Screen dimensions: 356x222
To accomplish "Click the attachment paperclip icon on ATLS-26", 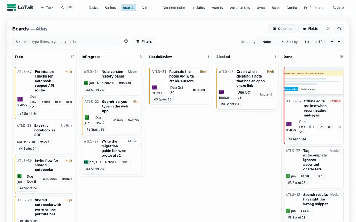I will tap(310, 127).
